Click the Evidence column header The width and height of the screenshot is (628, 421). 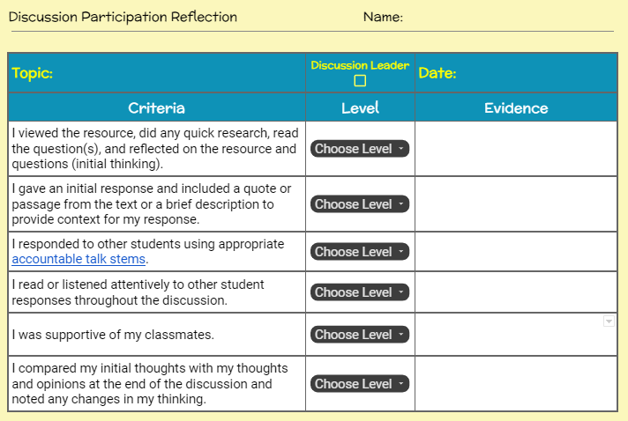point(516,108)
